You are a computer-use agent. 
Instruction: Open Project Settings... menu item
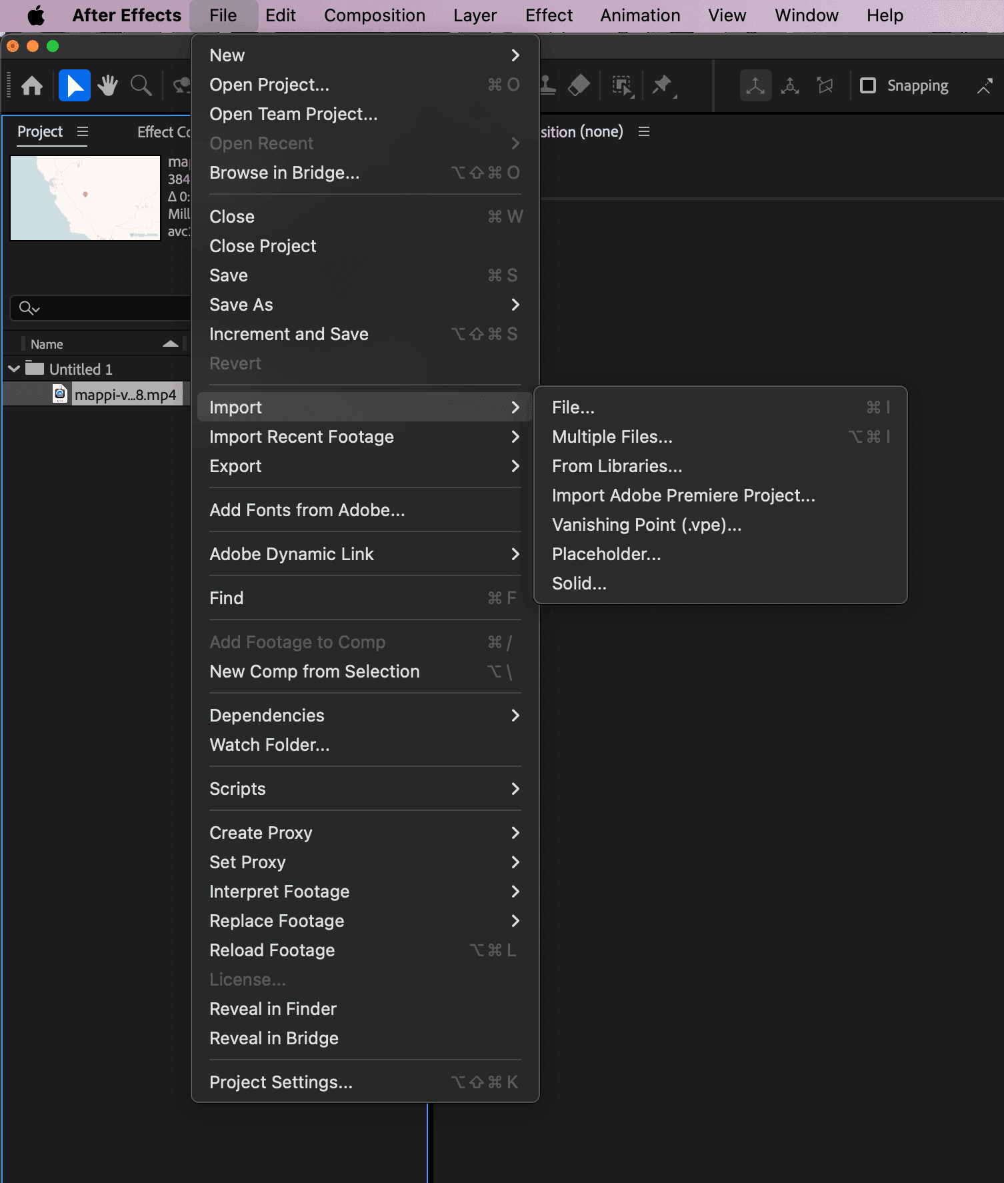point(365,1082)
